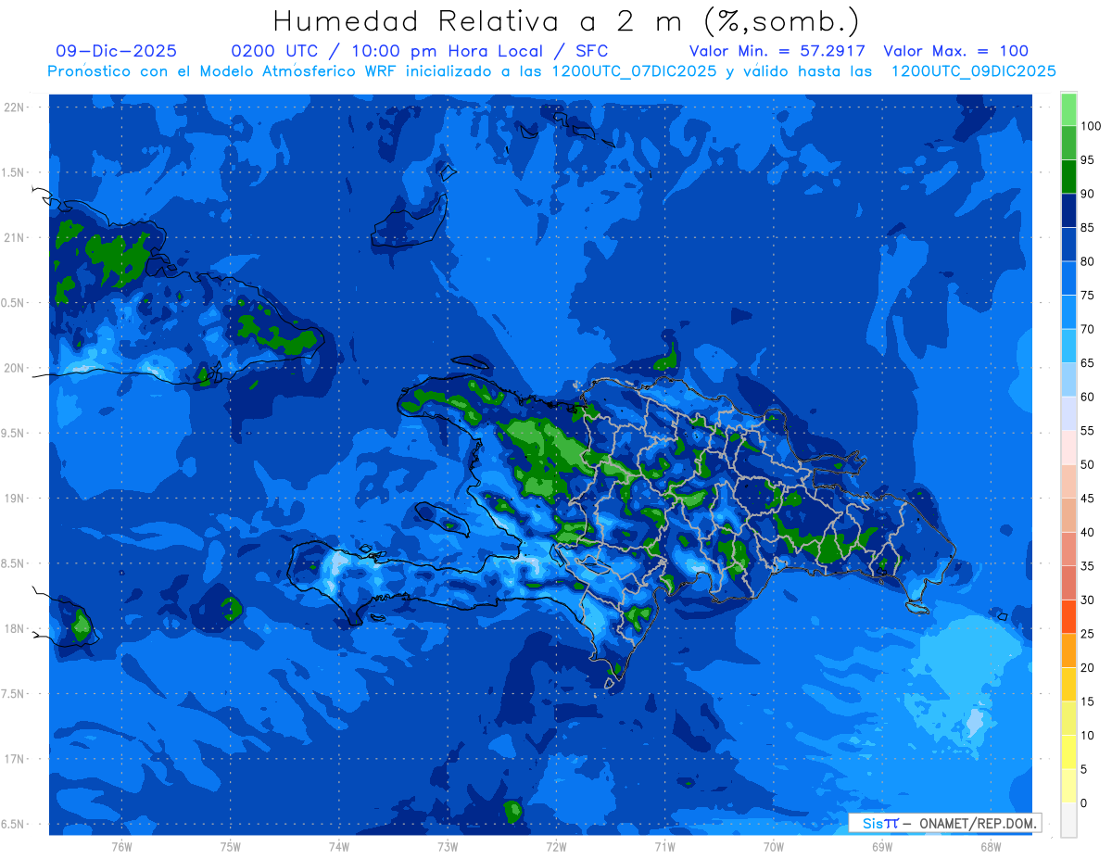Click the '68W' longitude axis label
Screen dimensions: 1112x859
[991, 846]
